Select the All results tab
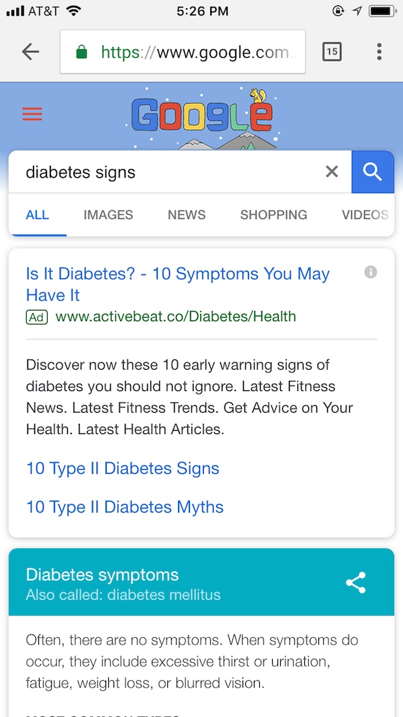The width and height of the screenshot is (403, 717). (38, 215)
